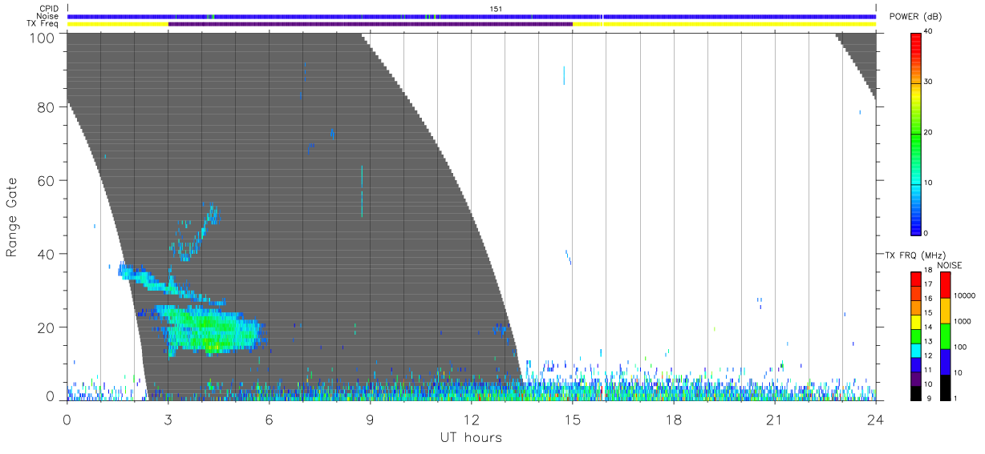The height and width of the screenshot is (454, 985).
Task: Click the Range Gate axis title
Action: (x=12, y=217)
